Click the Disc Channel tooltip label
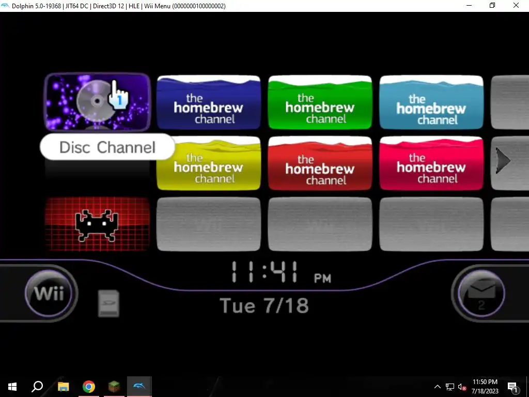Image resolution: width=529 pixels, height=397 pixels. [x=107, y=147]
